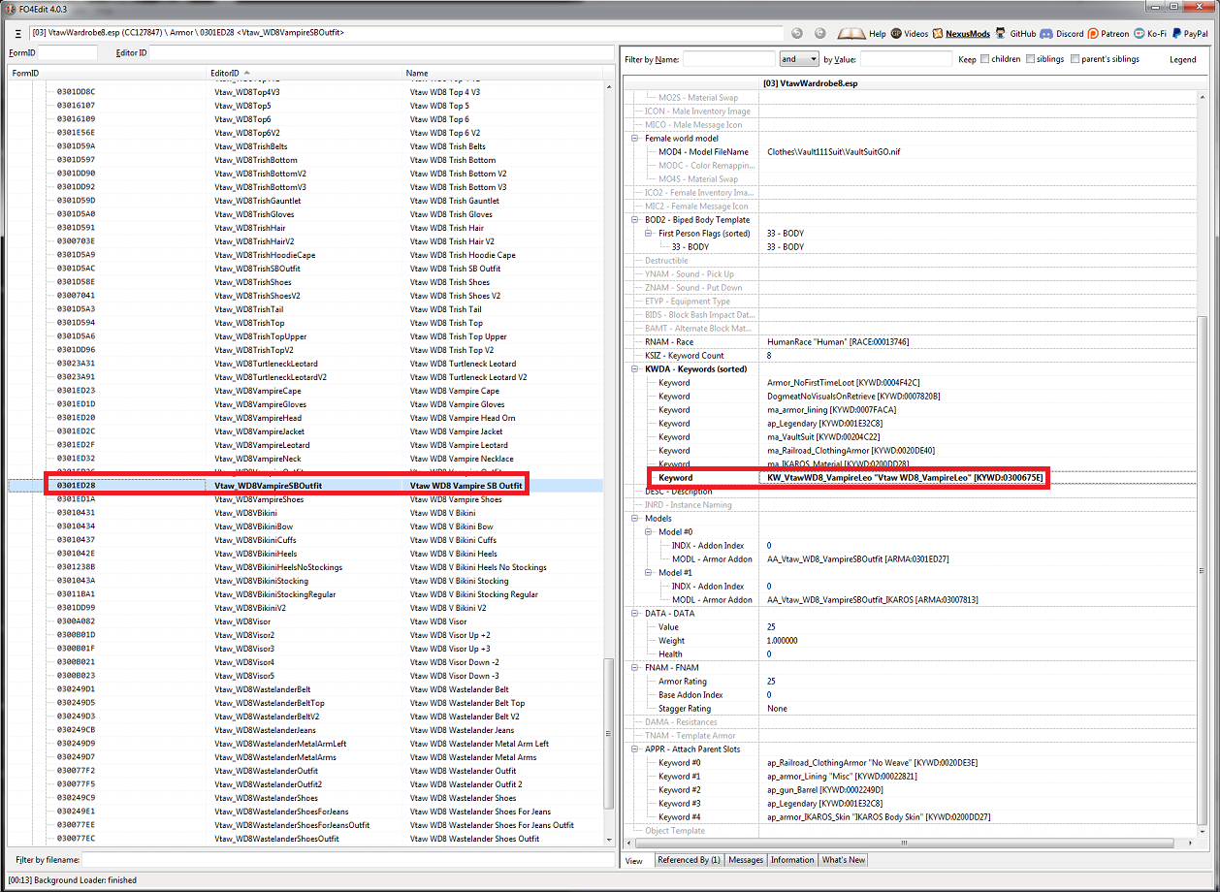Switch to the Referenced By (1) tab

click(689, 860)
